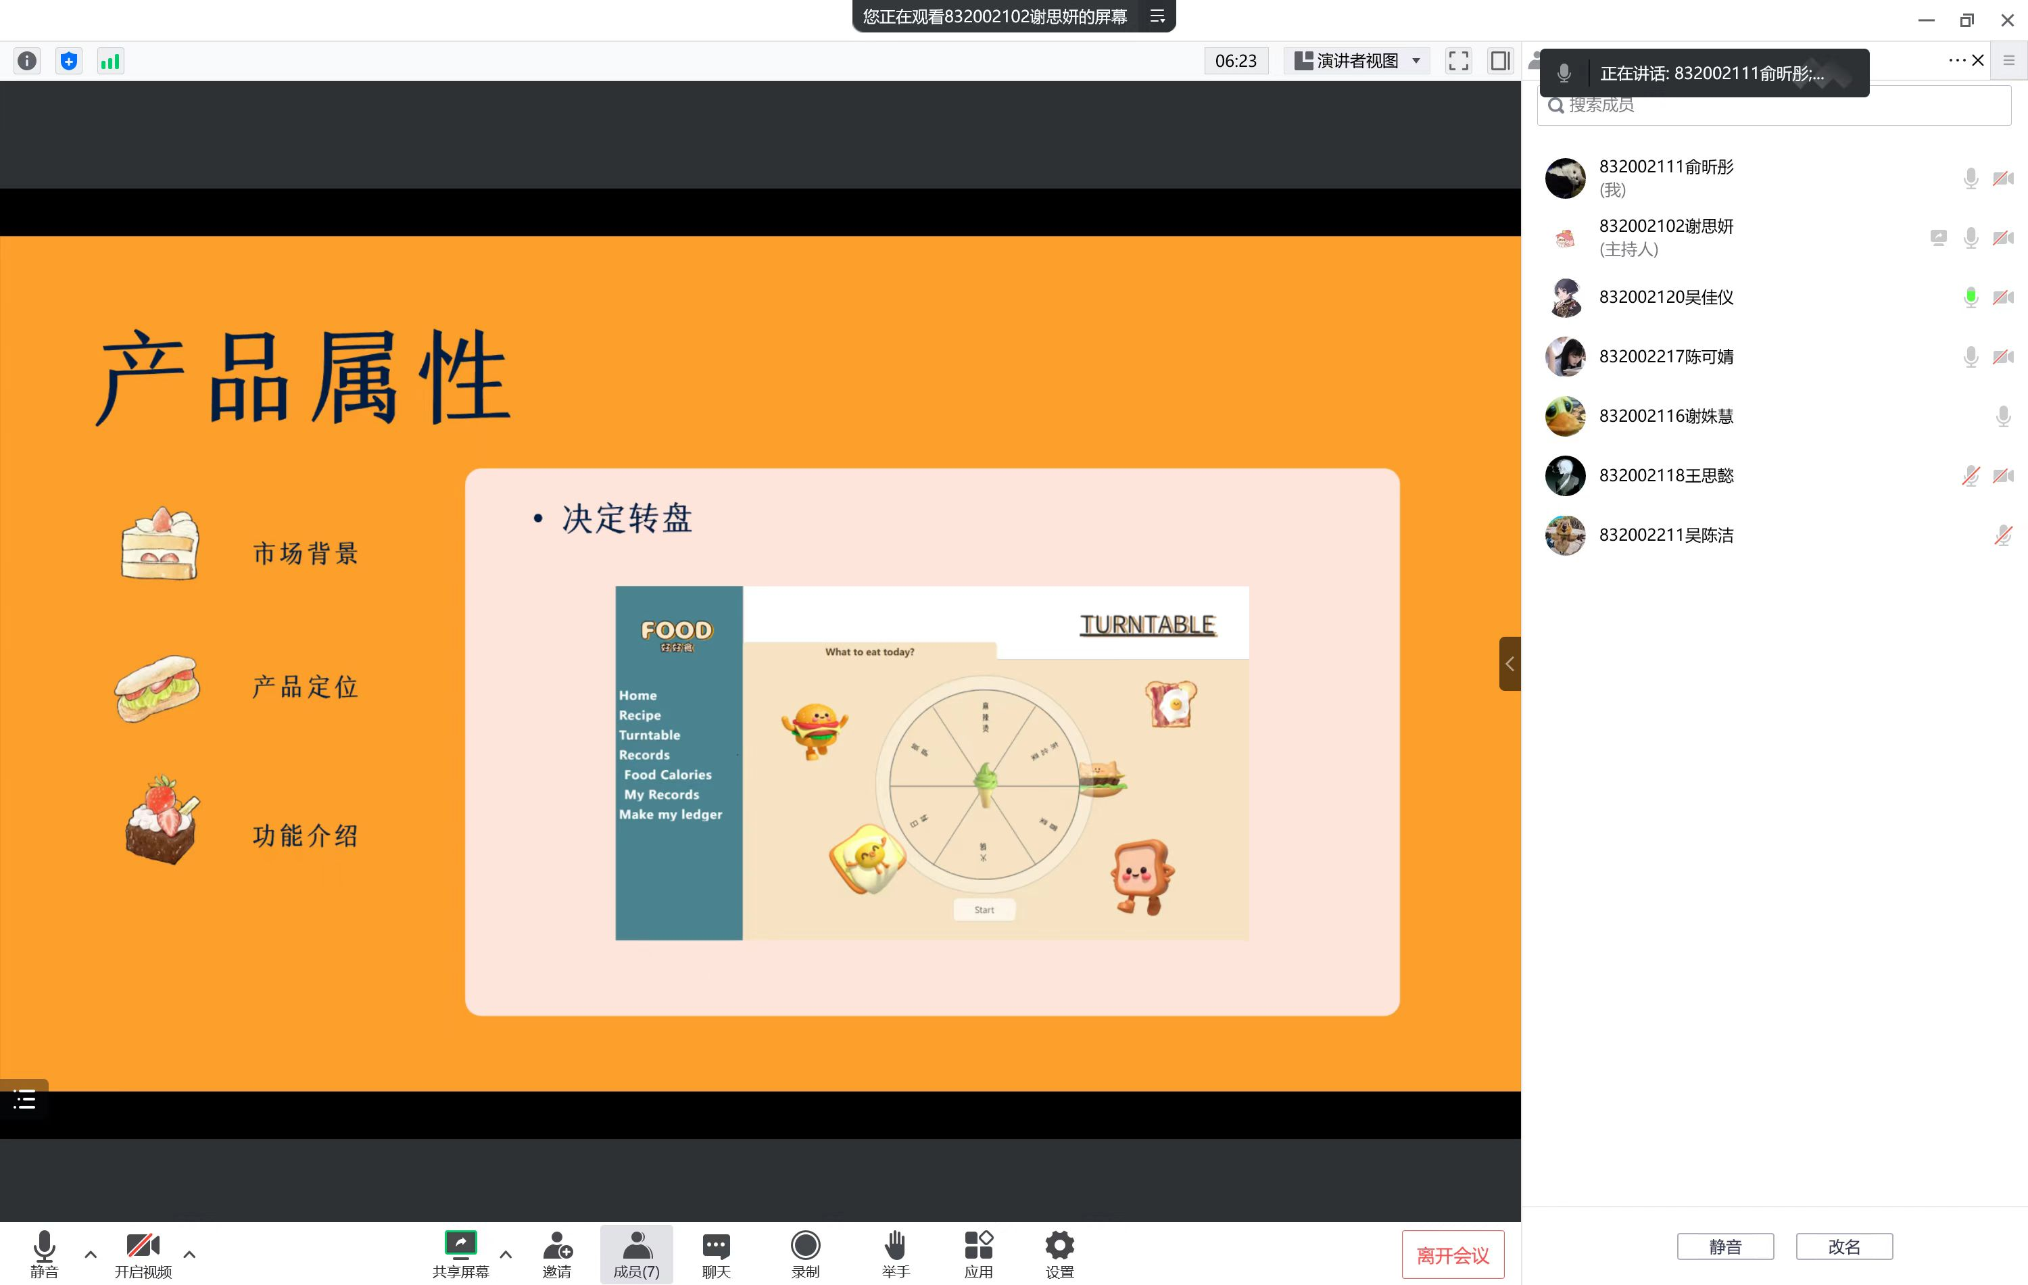The image size is (2028, 1285).
Task: Open the Invite icon
Action: 557,1254
